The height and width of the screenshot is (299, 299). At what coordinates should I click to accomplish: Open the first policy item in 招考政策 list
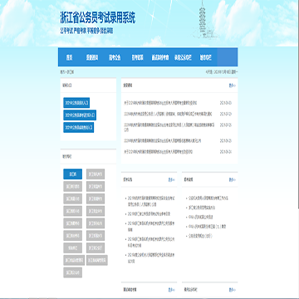click(x=208, y=199)
